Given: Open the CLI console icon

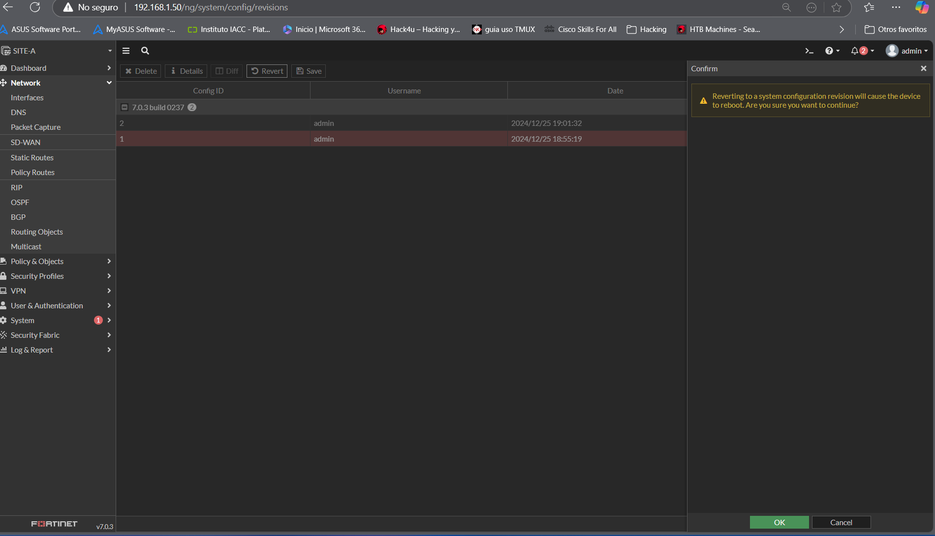Looking at the screenshot, I should (809, 51).
